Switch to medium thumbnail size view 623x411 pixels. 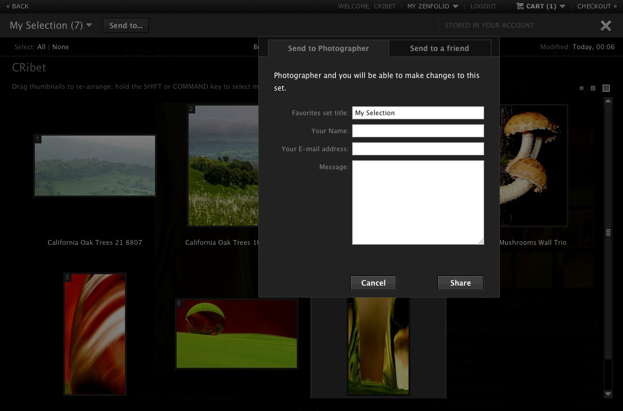[594, 88]
